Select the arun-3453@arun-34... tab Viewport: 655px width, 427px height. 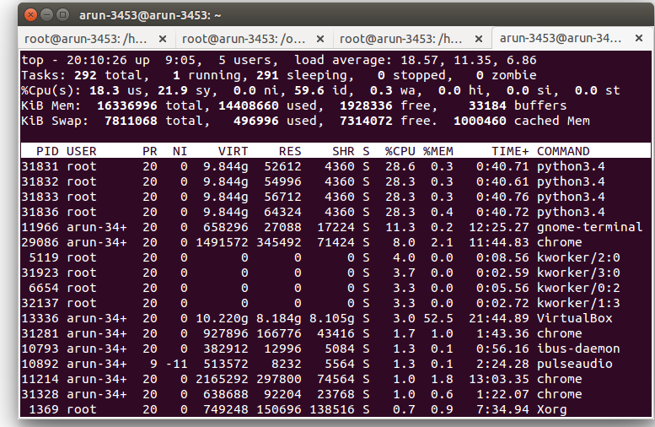(x=561, y=39)
